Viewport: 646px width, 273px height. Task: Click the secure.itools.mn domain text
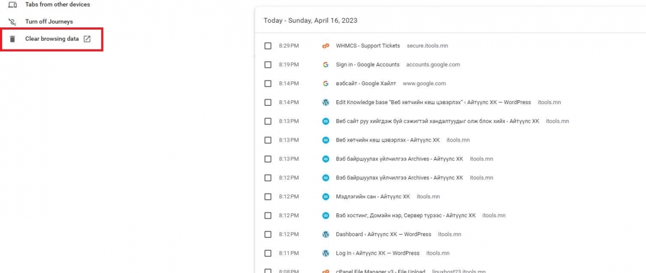click(427, 46)
